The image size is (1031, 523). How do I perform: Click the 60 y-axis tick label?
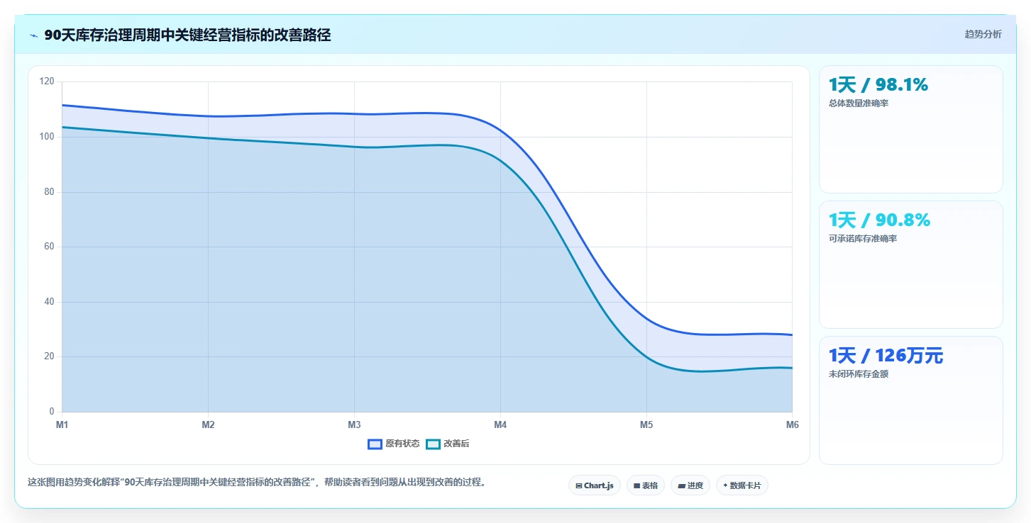coord(49,247)
